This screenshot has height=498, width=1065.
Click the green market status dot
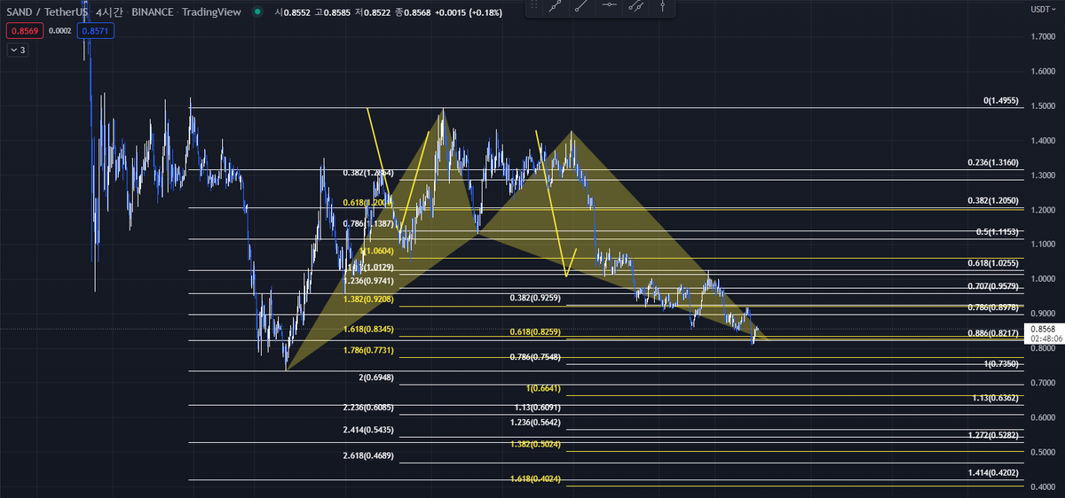(x=256, y=12)
